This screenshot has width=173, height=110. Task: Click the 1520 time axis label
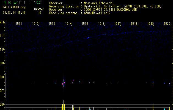point(167,24)
